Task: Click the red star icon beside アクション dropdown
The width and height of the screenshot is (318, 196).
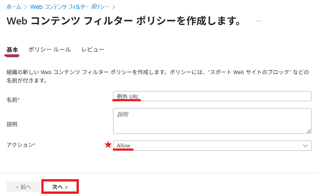Action: tap(108, 145)
